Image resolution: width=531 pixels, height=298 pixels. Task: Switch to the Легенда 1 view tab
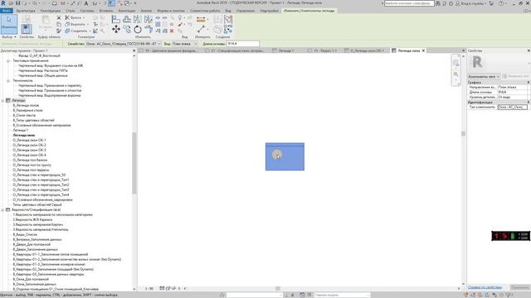286,50
